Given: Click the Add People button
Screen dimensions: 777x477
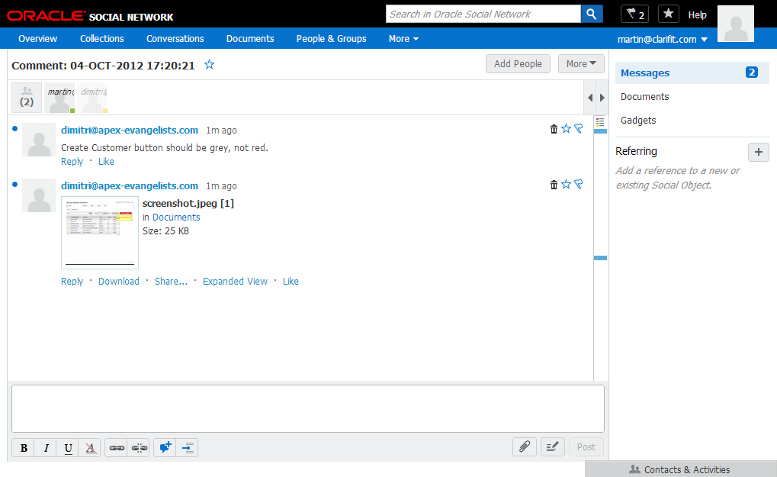Looking at the screenshot, I should (518, 64).
